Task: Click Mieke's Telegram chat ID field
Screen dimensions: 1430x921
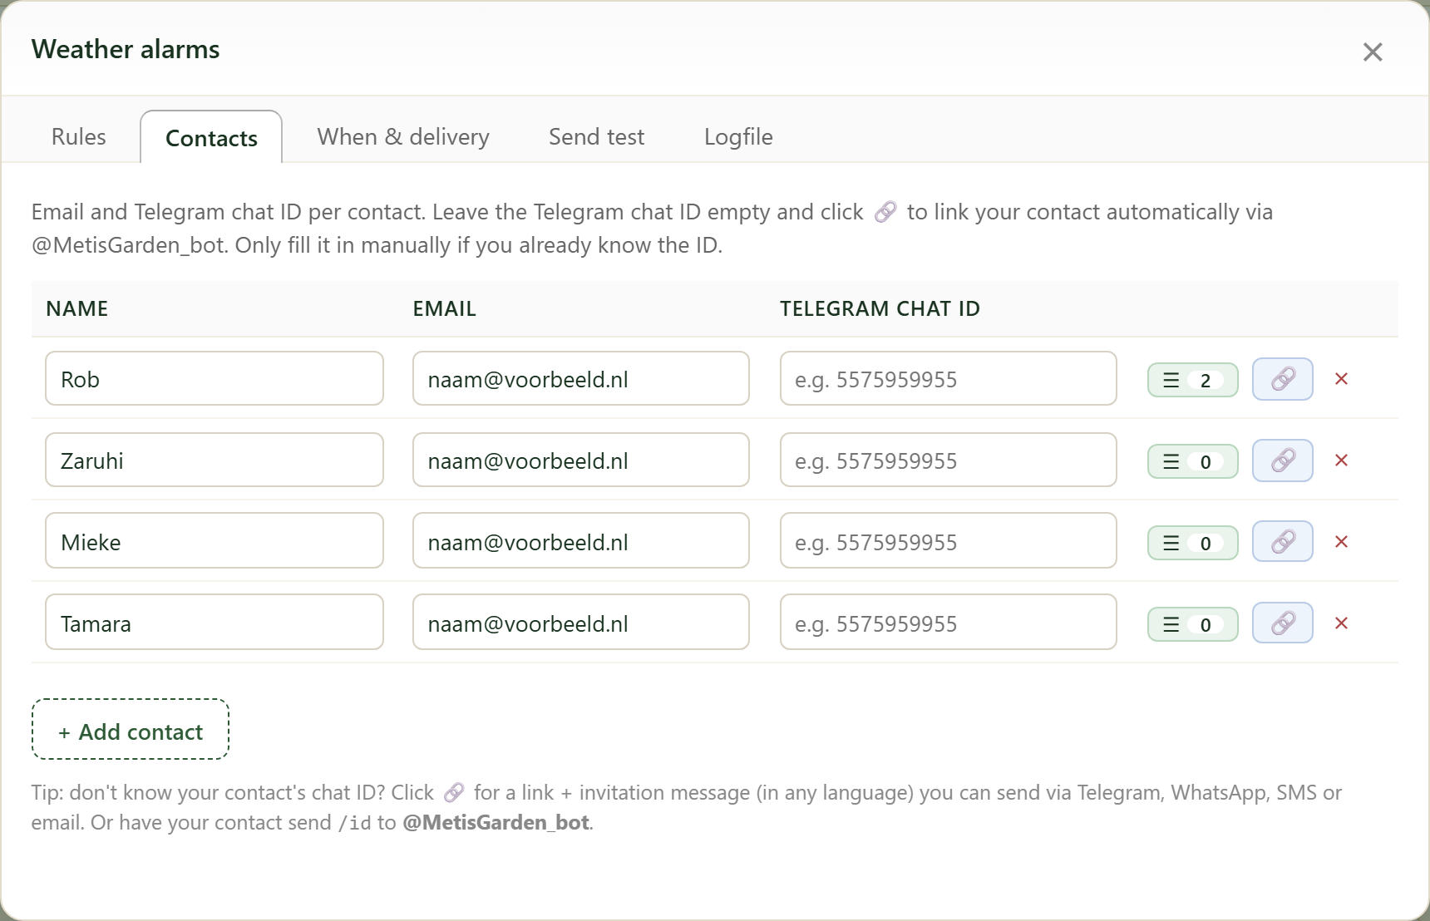Action: click(949, 541)
